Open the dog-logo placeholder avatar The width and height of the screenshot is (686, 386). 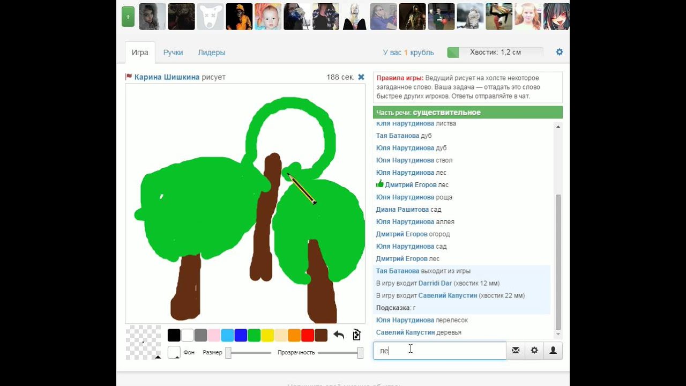point(210,17)
